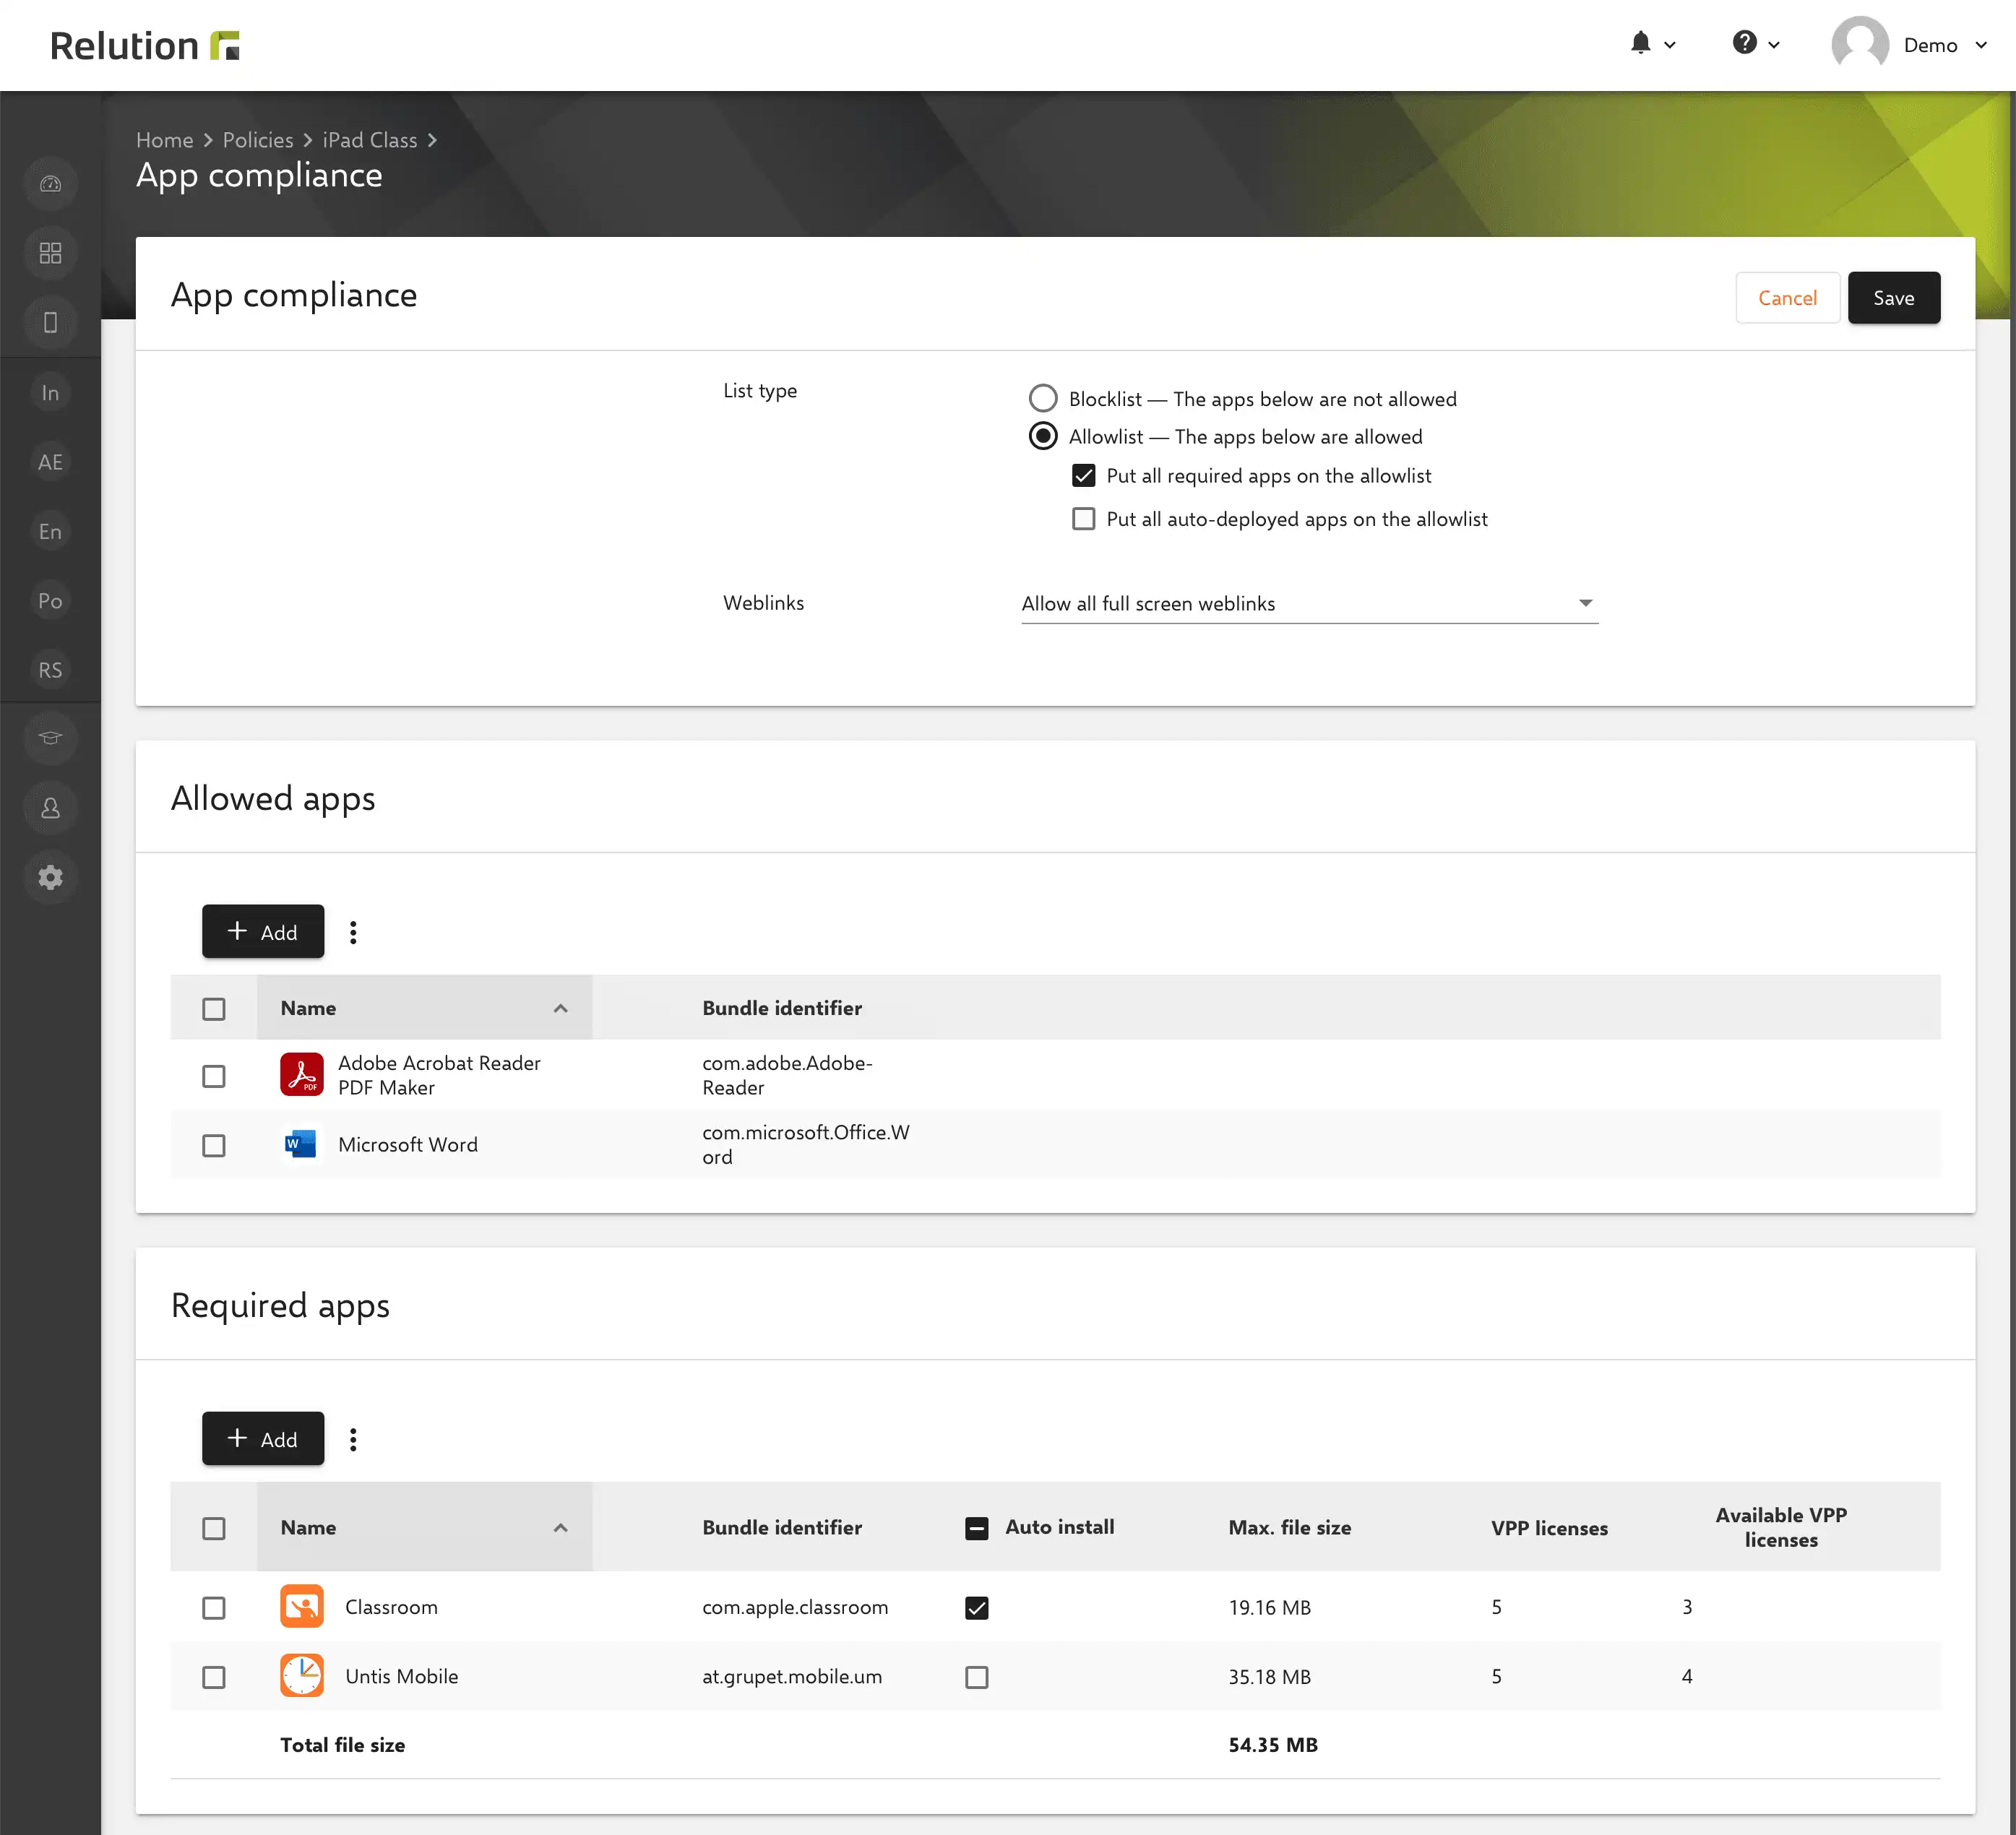Sort Required apps by Name column
The image size is (2016, 1835).
pyautogui.click(x=424, y=1527)
